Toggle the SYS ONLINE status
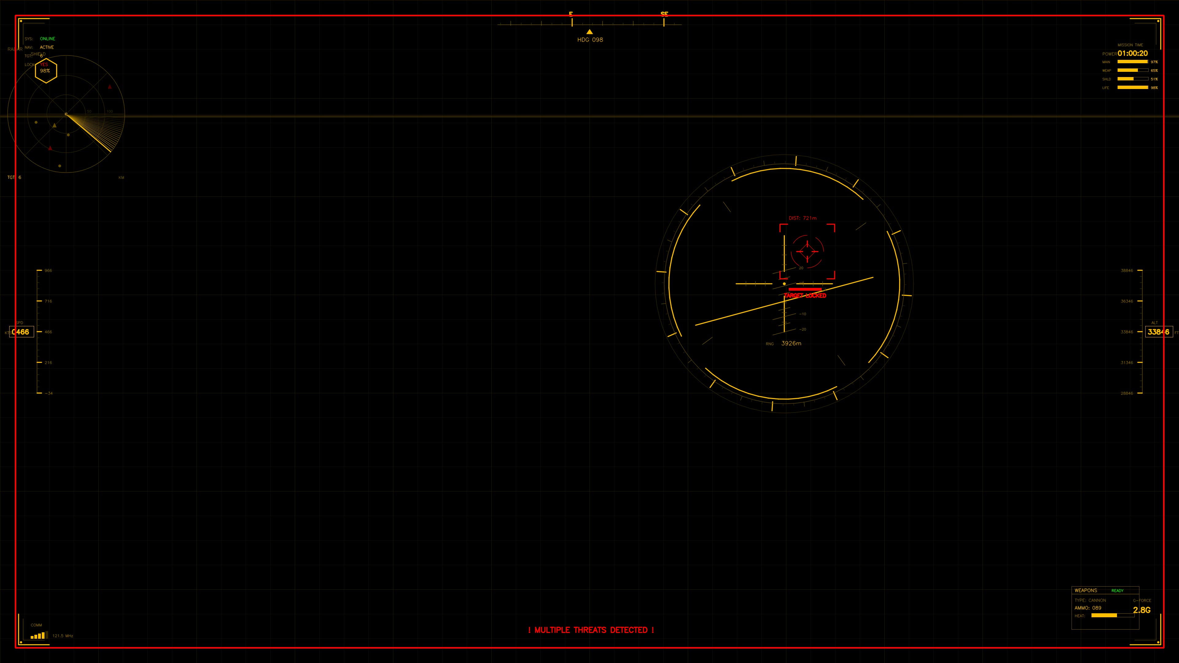 coord(47,38)
